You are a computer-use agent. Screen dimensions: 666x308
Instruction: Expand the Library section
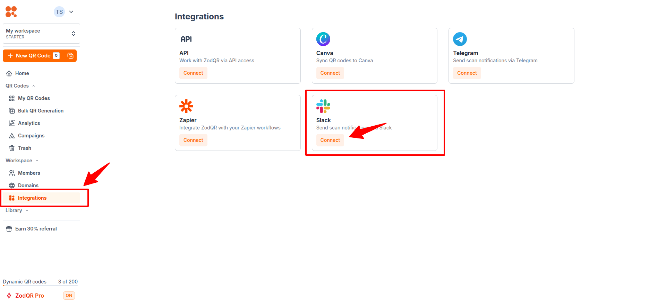(x=17, y=210)
